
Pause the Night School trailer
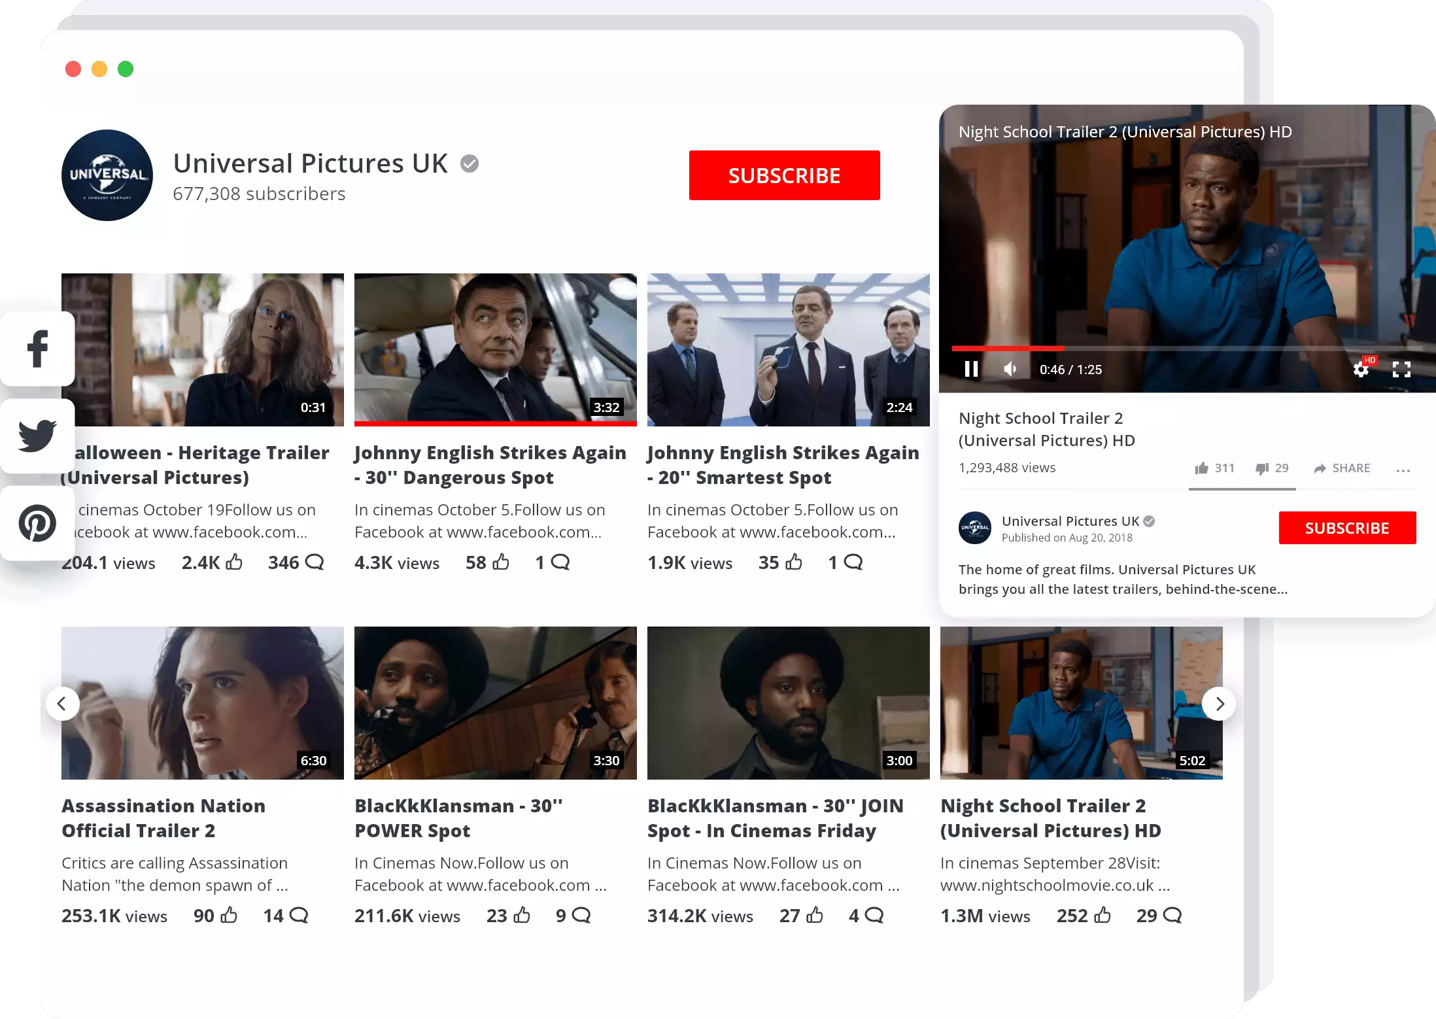[972, 370]
